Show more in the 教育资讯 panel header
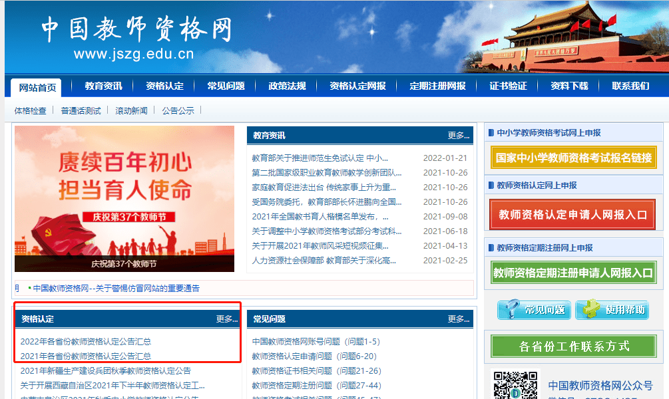Viewport: 669px width, 399px height. point(458,136)
